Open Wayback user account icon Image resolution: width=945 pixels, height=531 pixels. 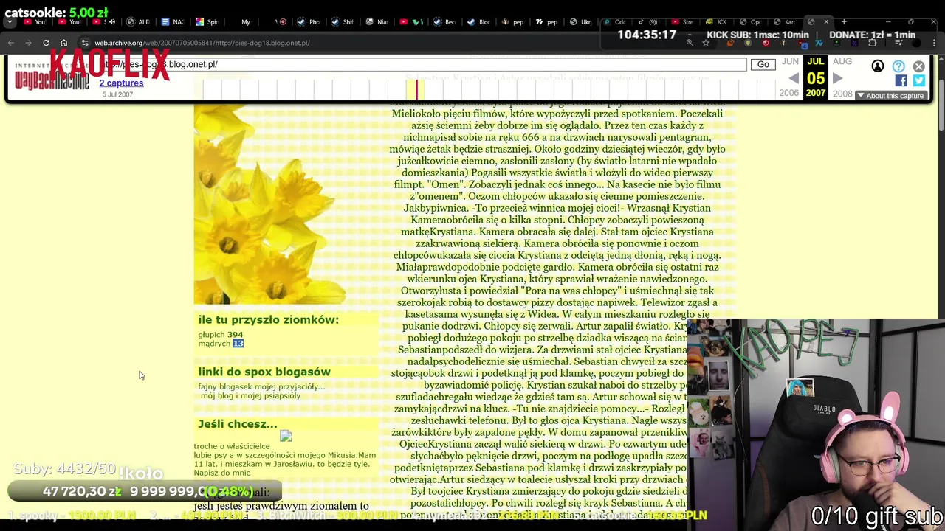pyautogui.click(x=878, y=66)
